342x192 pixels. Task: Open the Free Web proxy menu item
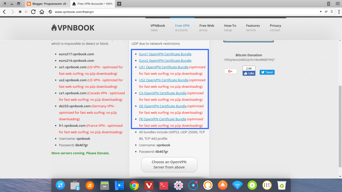click(207, 28)
